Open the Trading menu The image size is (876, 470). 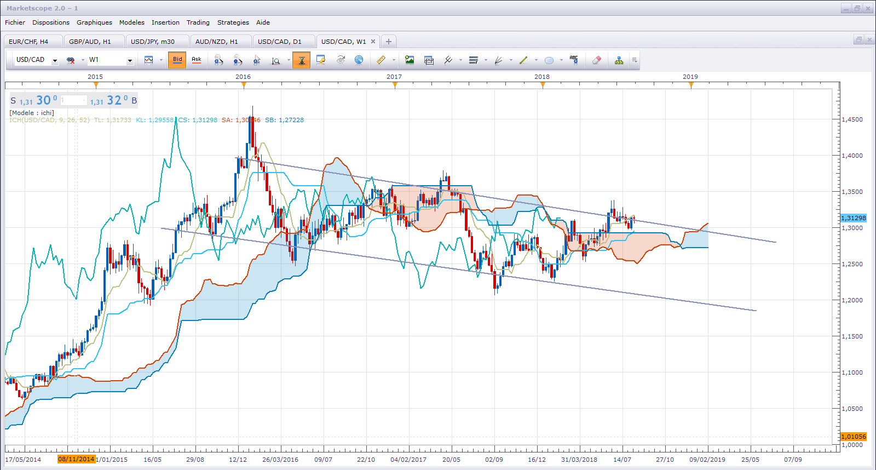coord(198,22)
